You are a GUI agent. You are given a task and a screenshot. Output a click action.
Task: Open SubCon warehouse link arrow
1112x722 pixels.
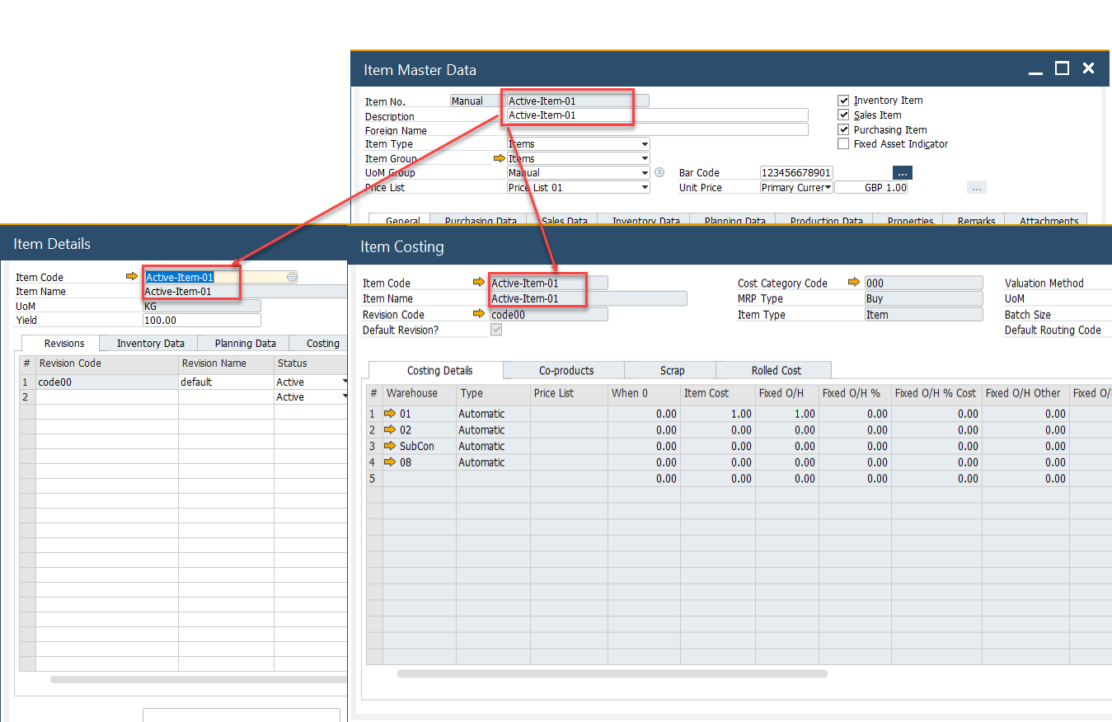(391, 446)
